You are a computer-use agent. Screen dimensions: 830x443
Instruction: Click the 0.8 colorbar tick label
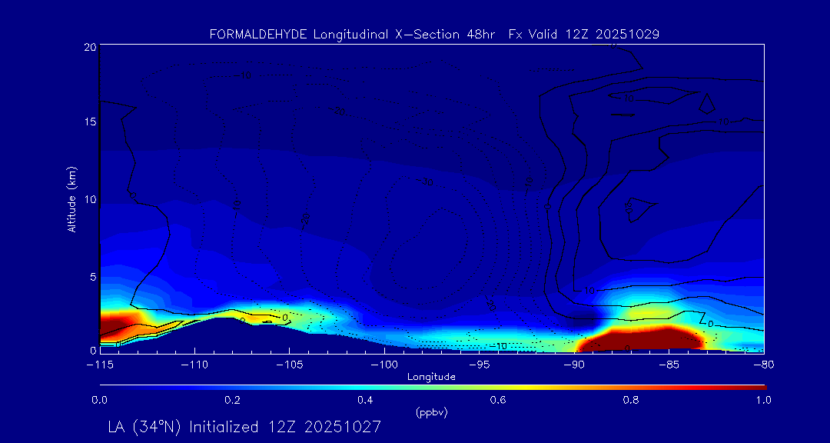(x=631, y=400)
